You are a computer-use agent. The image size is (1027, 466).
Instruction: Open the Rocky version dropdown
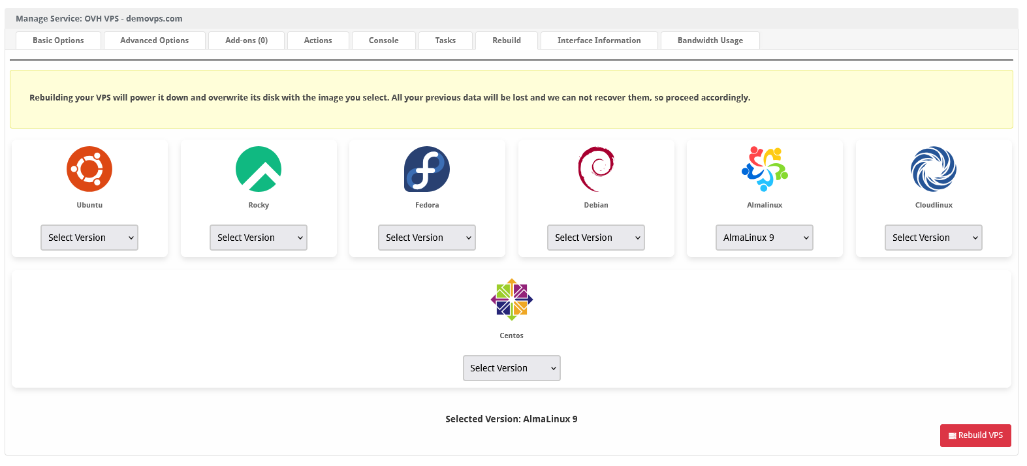click(259, 238)
